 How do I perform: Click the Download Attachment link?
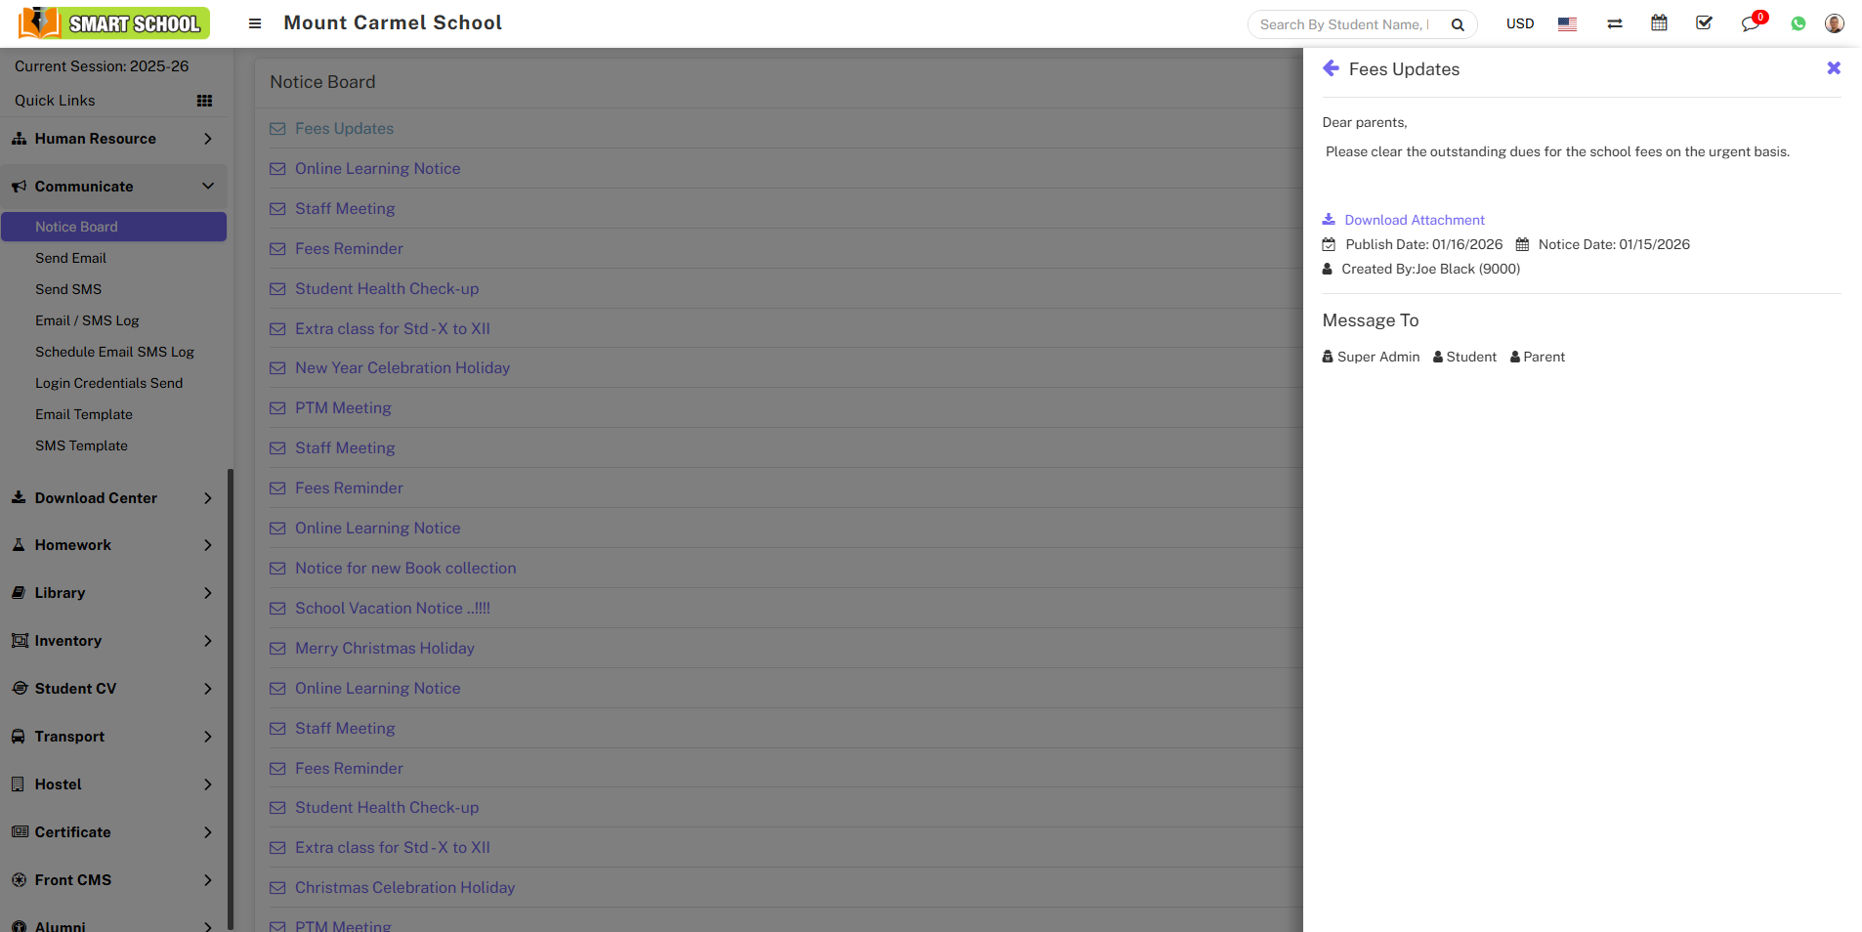pyautogui.click(x=1414, y=220)
